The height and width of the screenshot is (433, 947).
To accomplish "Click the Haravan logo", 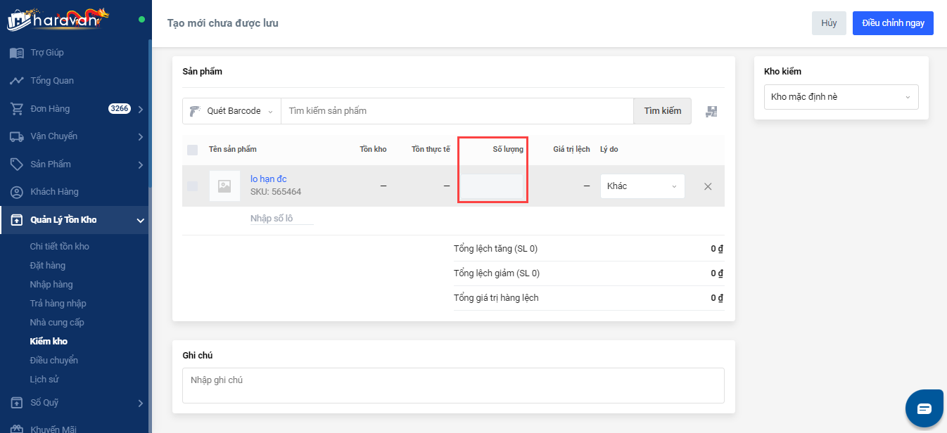I will pos(58,20).
